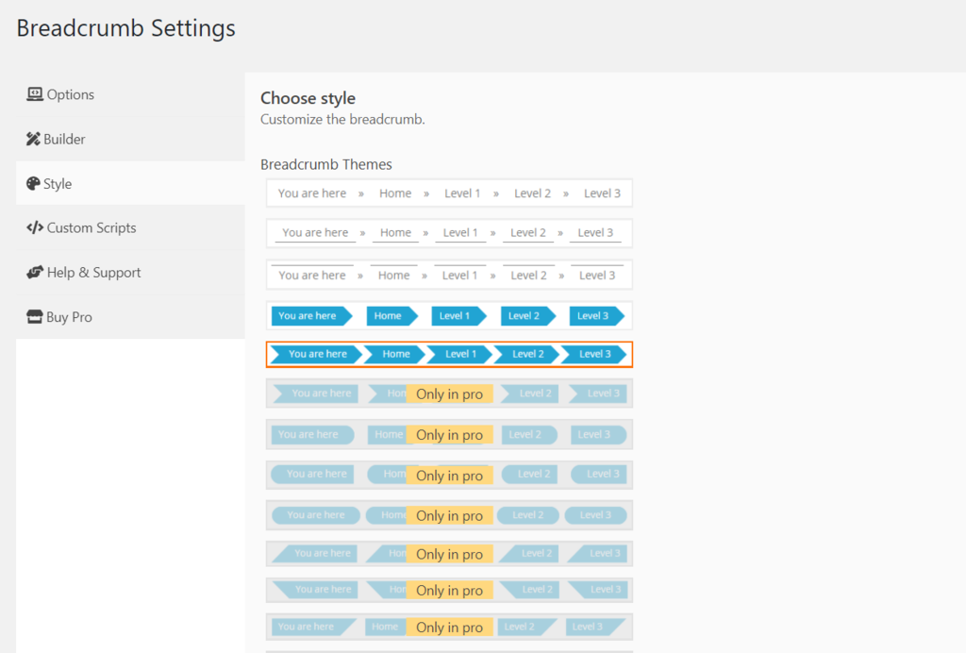966x653 pixels.
Task: Click the Builder wrench icon
Action: pos(32,139)
